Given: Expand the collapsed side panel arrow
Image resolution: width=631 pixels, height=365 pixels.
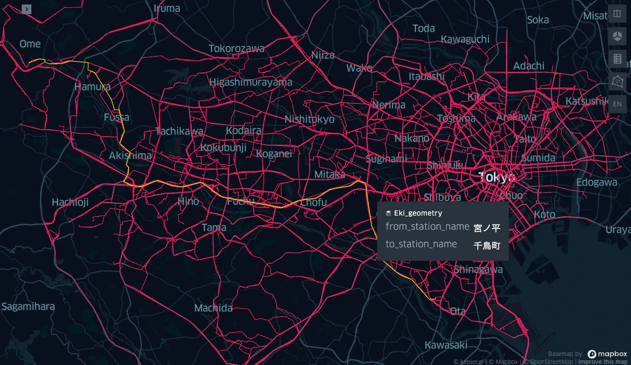Looking at the screenshot, I should coord(27,9).
